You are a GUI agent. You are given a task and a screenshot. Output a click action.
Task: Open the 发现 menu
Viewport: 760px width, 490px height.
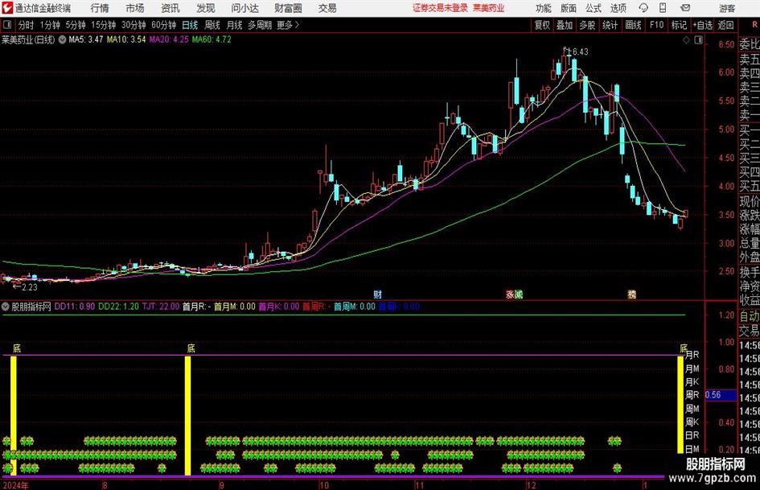tap(206, 8)
